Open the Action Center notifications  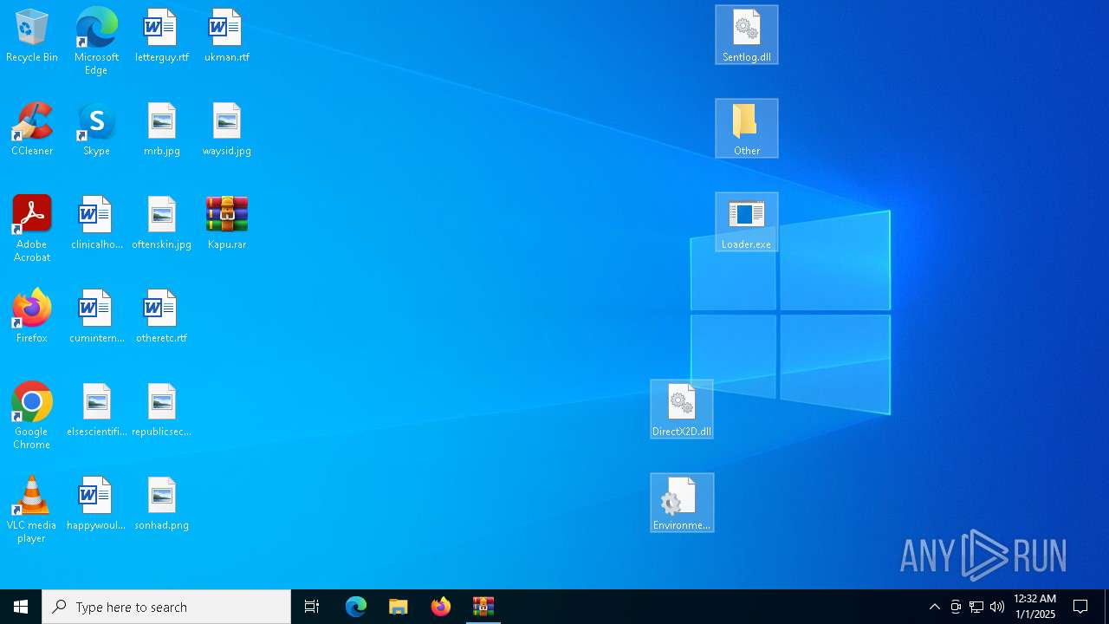[1080, 607]
